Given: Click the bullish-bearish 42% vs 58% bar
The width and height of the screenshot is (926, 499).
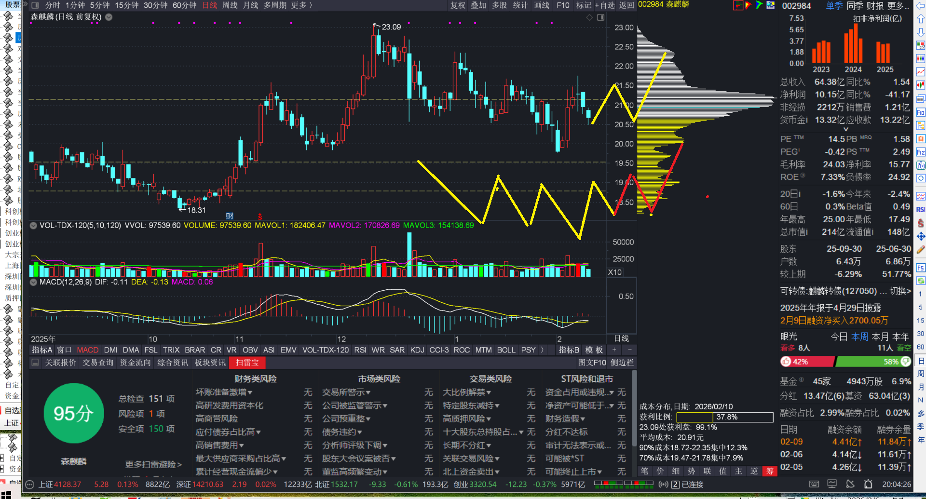Looking at the screenshot, I should click(845, 362).
